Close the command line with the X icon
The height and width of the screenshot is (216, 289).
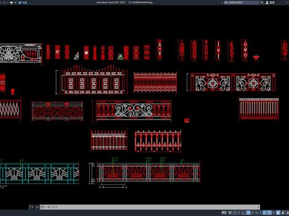32,207
